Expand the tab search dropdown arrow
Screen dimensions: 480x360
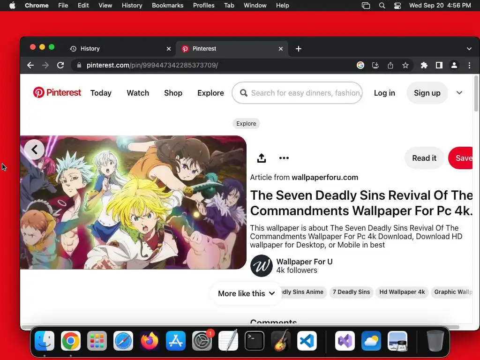(x=469, y=49)
